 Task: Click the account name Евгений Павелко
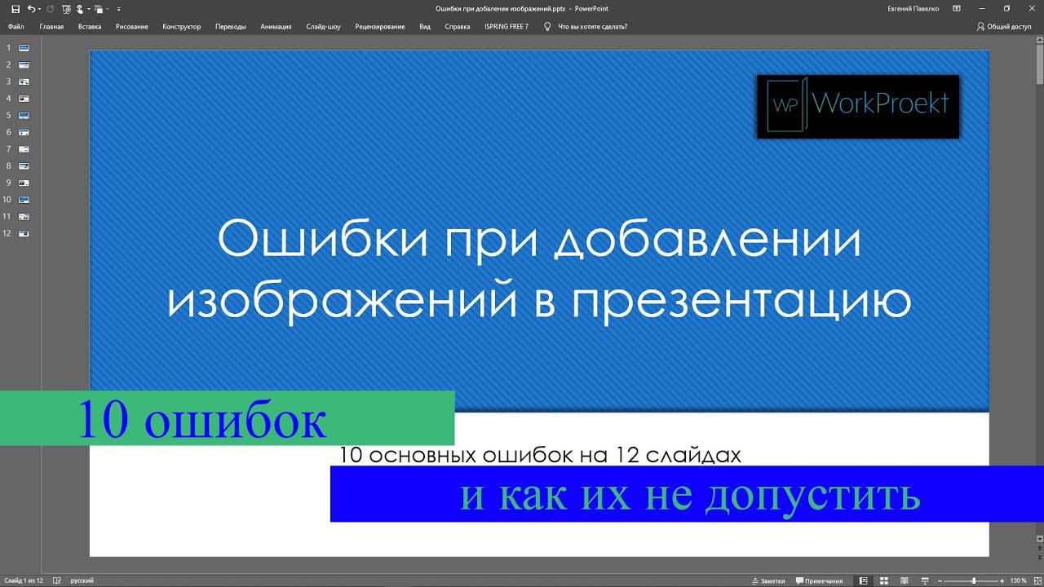tap(913, 9)
